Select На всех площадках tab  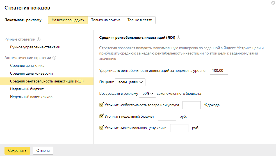coord(68,20)
